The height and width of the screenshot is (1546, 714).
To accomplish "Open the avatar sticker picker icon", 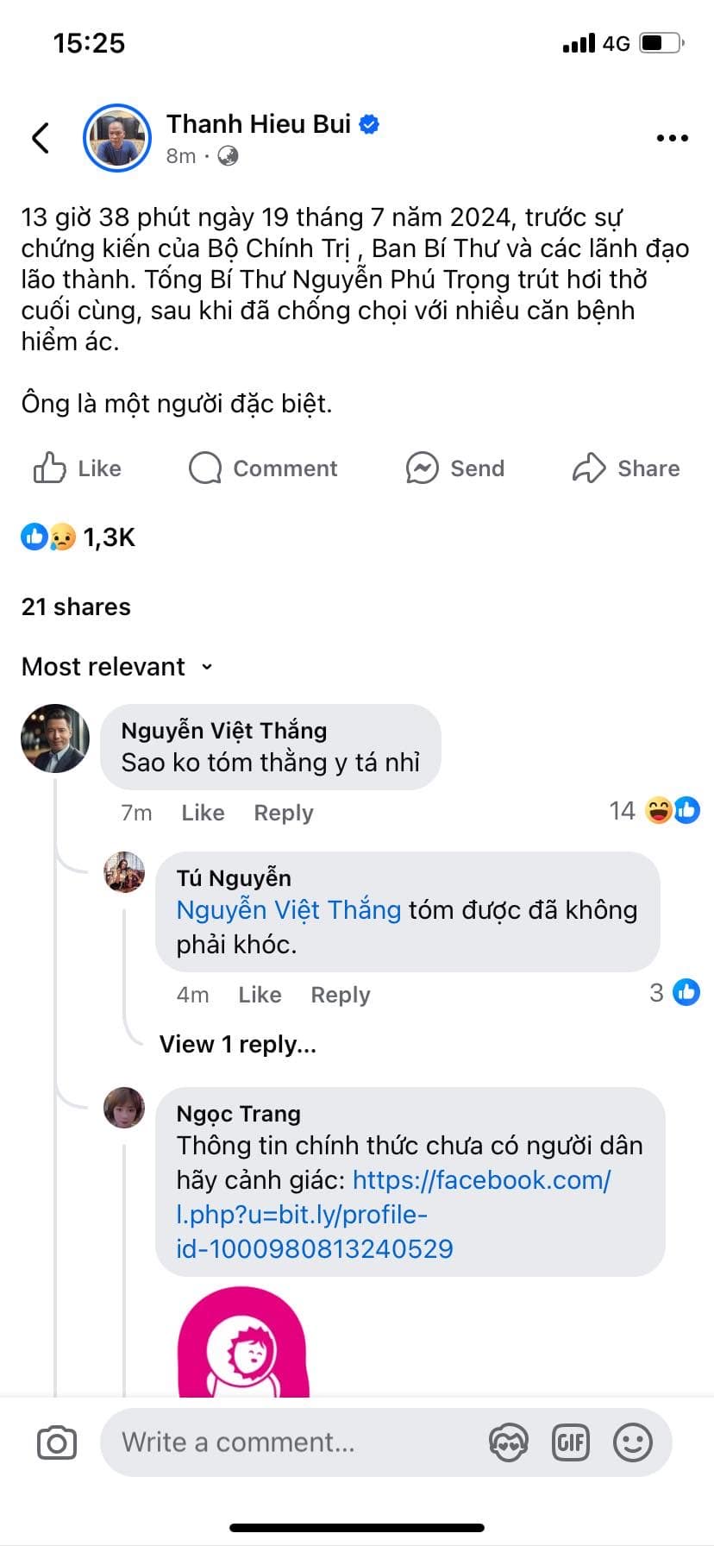I will tap(508, 1442).
